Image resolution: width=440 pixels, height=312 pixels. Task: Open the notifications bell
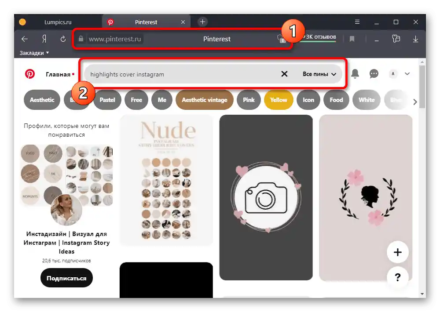tap(355, 74)
